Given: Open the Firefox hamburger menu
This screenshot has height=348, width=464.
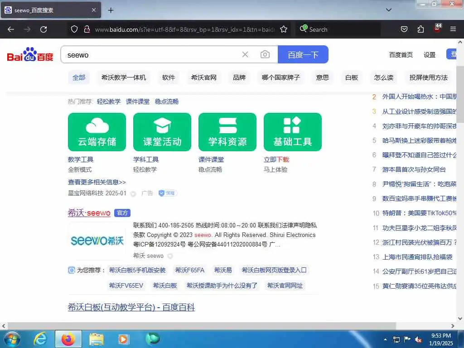Looking at the screenshot, I should 453,29.
